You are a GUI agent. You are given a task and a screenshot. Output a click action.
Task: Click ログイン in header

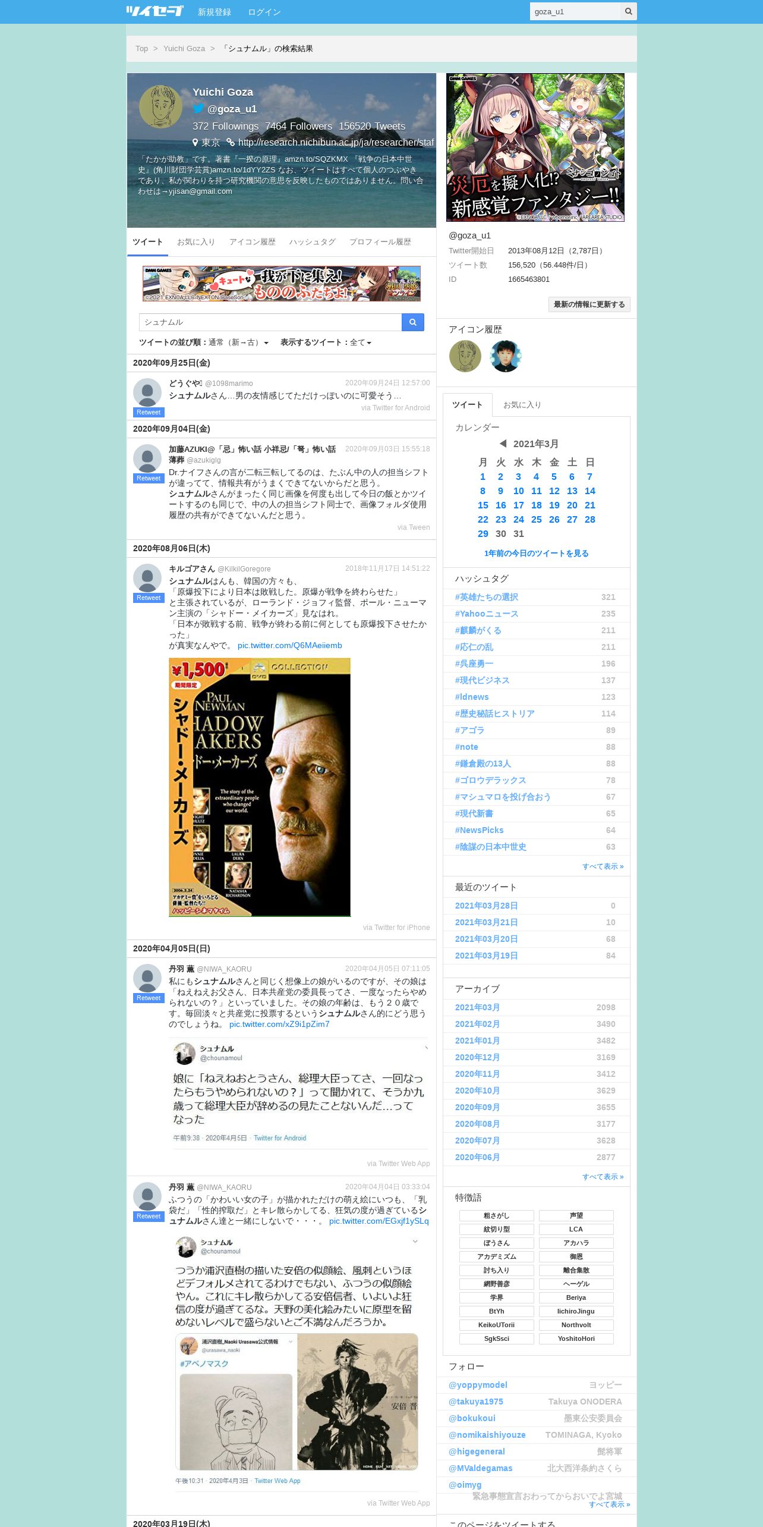click(264, 12)
